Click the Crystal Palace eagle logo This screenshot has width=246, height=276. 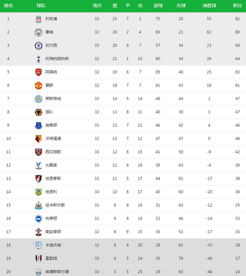click(39, 165)
